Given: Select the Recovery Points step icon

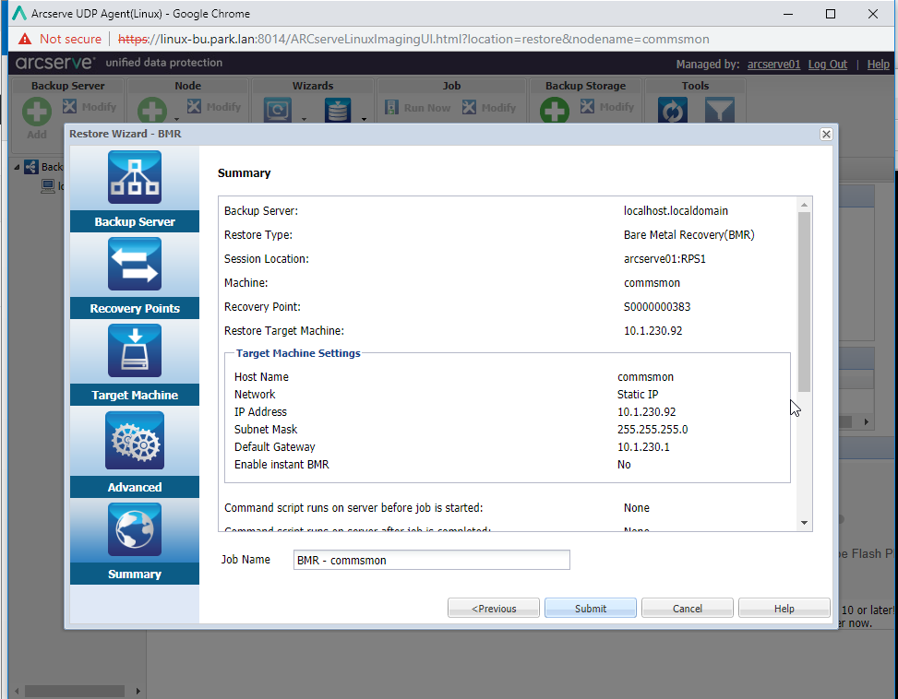Looking at the screenshot, I should click(135, 264).
